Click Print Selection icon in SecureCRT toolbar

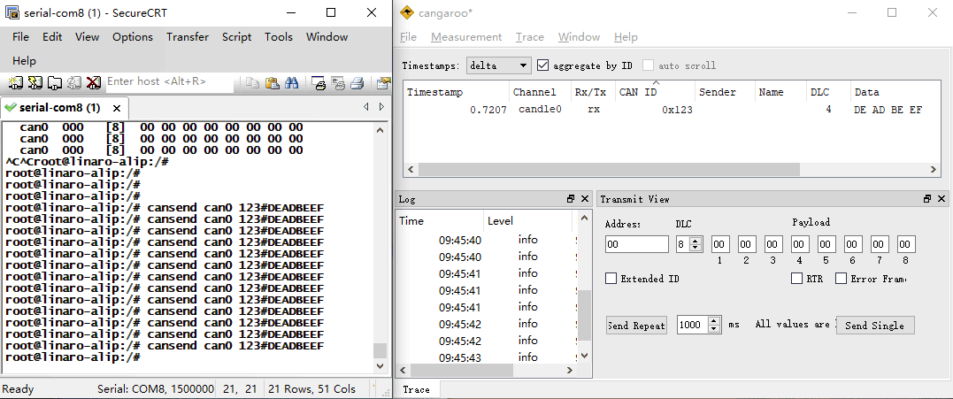[x=338, y=82]
